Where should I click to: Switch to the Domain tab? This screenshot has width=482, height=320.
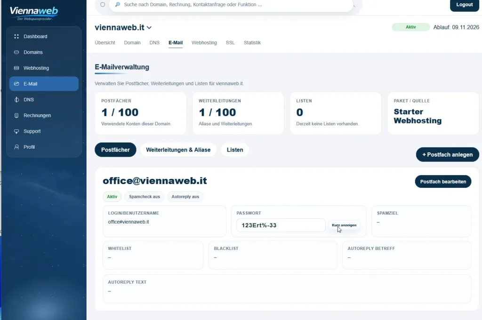click(132, 43)
